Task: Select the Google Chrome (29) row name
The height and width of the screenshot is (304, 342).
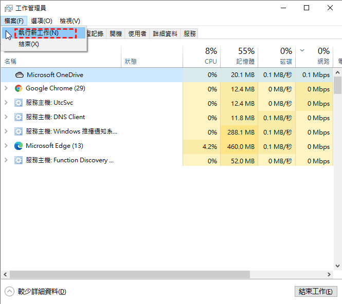Action: 56,88
